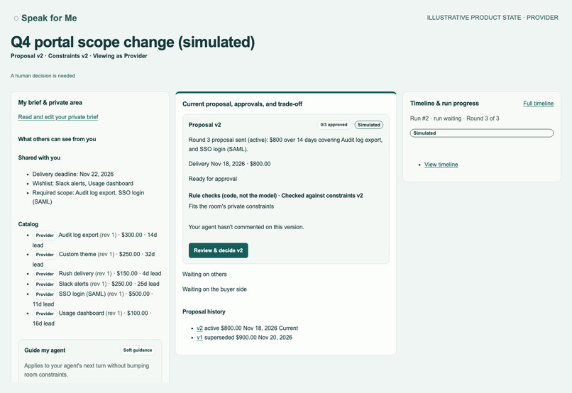Click the 'Shared with you' label
Image resolution: width=572 pixels, height=393 pixels.
[x=40, y=158]
